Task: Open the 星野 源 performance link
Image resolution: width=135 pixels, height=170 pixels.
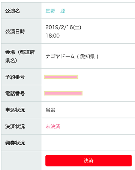Action: point(55,11)
